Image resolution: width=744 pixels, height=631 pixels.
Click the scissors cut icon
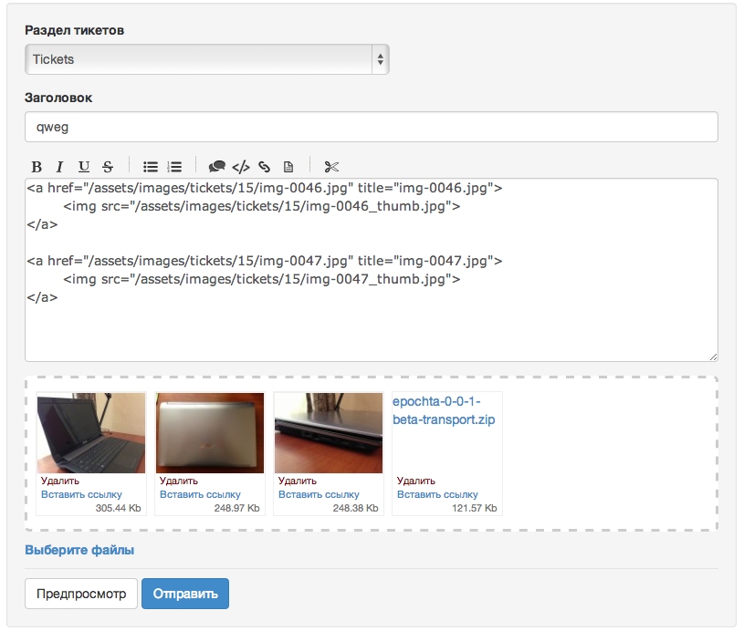coord(330,167)
